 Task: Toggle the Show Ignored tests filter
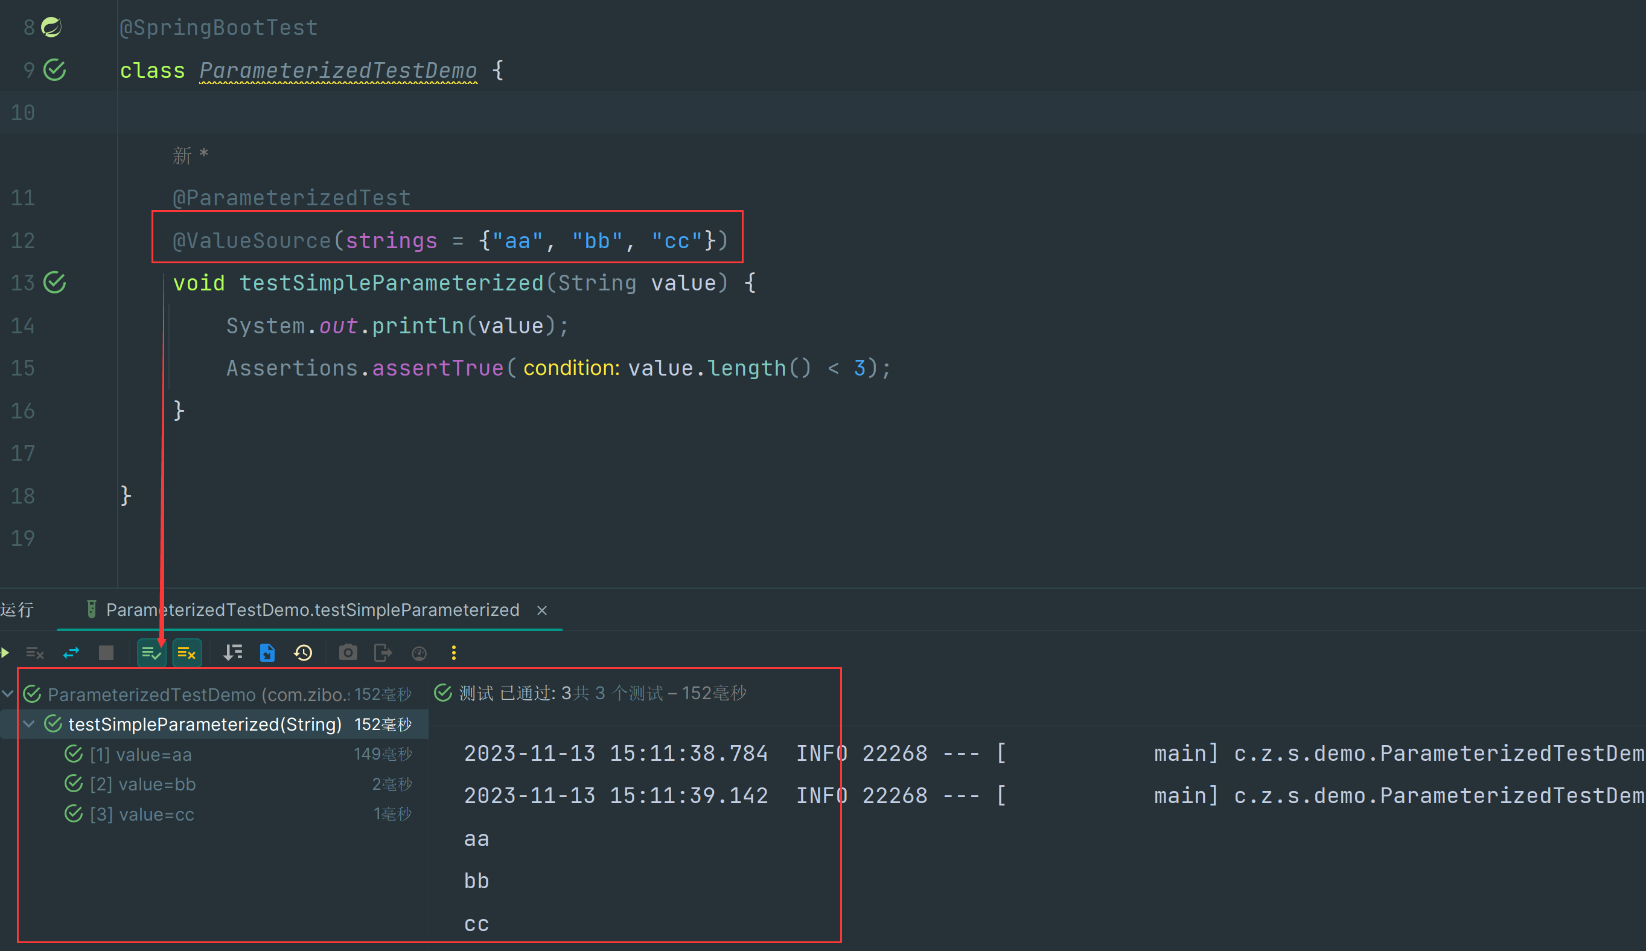187,653
